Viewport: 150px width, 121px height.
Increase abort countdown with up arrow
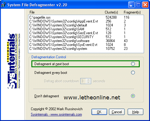[88, 80]
